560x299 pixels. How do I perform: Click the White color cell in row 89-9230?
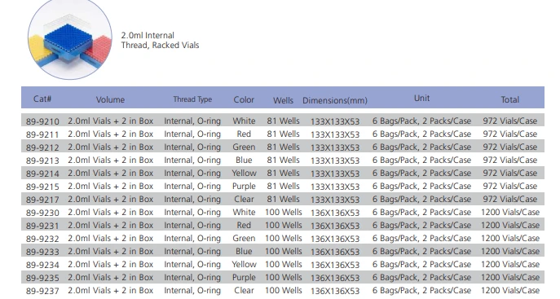(x=244, y=212)
